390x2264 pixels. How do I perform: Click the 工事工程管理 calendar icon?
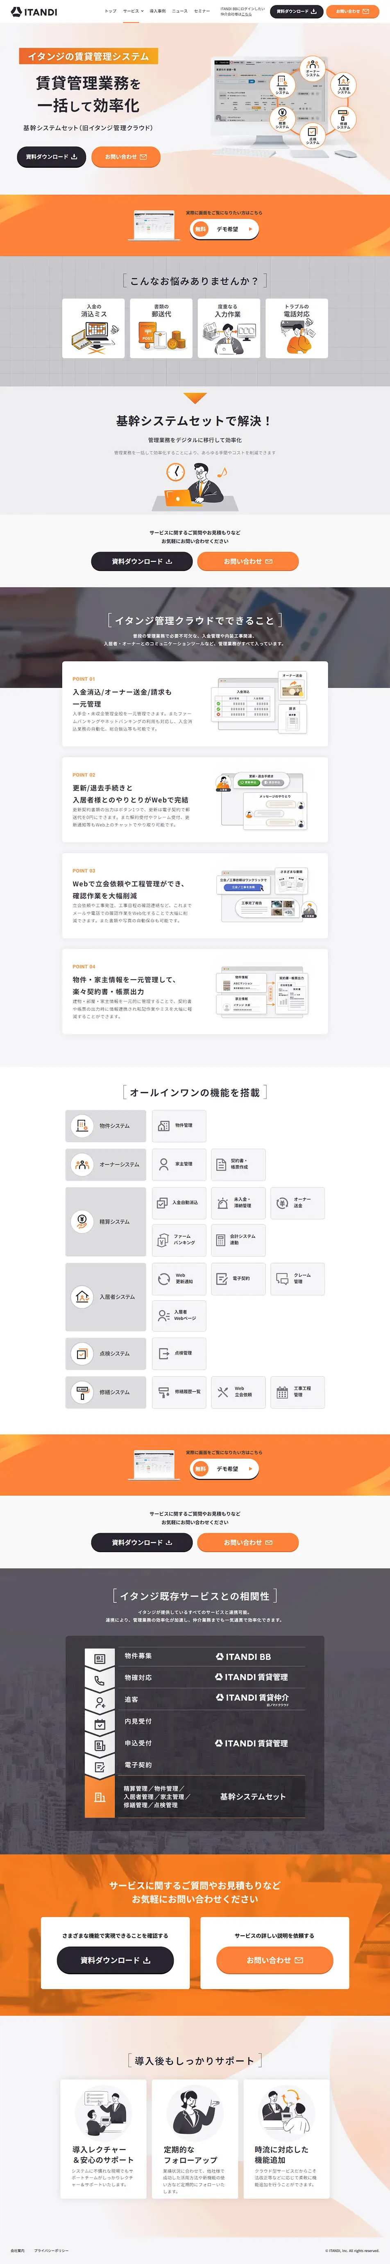tap(282, 1392)
